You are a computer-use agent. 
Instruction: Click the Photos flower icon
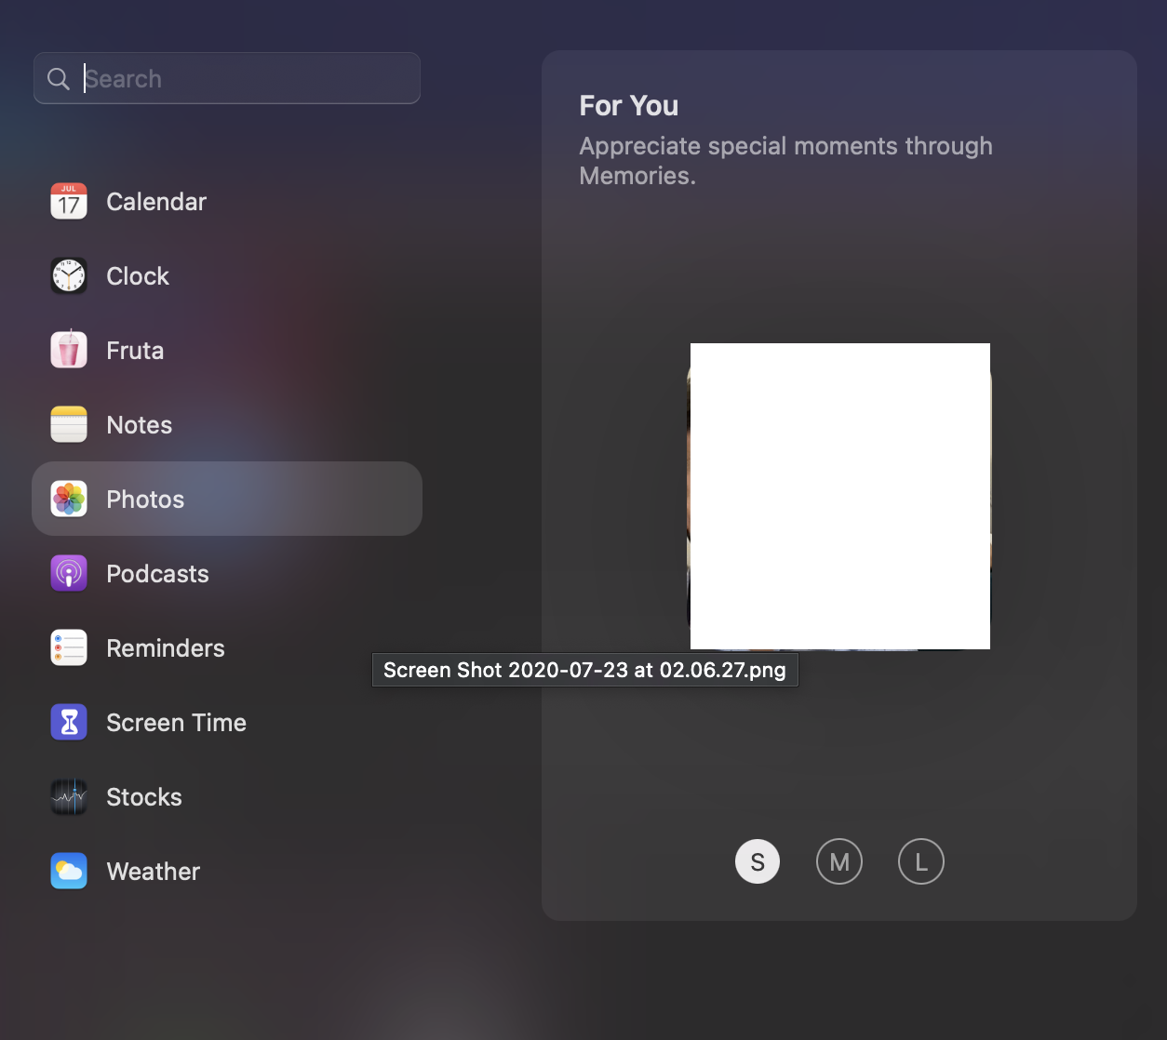tap(69, 500)
